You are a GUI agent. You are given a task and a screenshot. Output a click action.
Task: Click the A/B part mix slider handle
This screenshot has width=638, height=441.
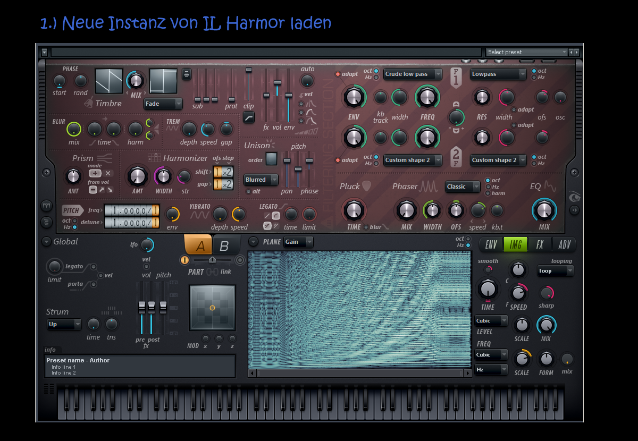212,260
